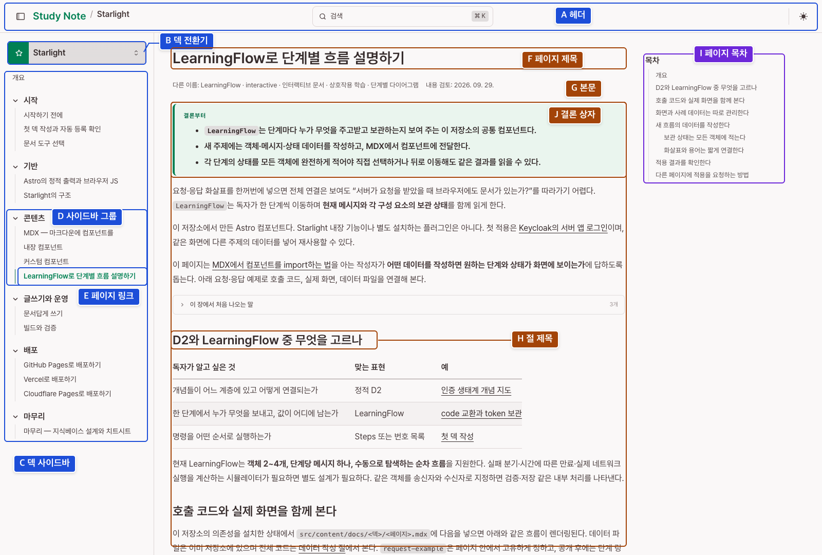Focus the 검색 search field
Viewport: 822px width, 555px height.
403,16
